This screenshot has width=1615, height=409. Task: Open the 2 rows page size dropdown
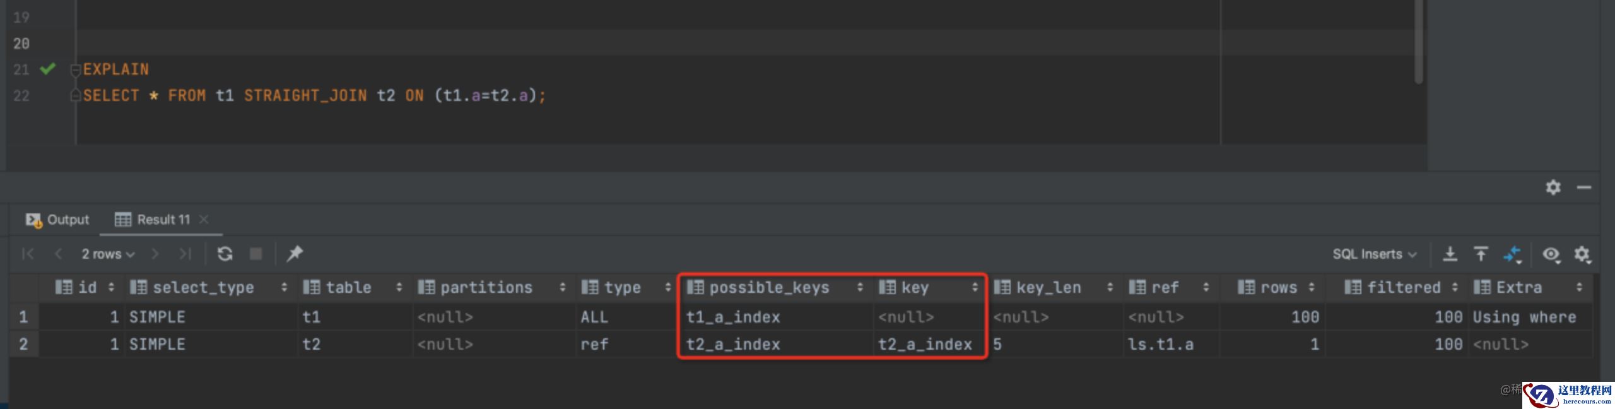(x=108, y=254)
